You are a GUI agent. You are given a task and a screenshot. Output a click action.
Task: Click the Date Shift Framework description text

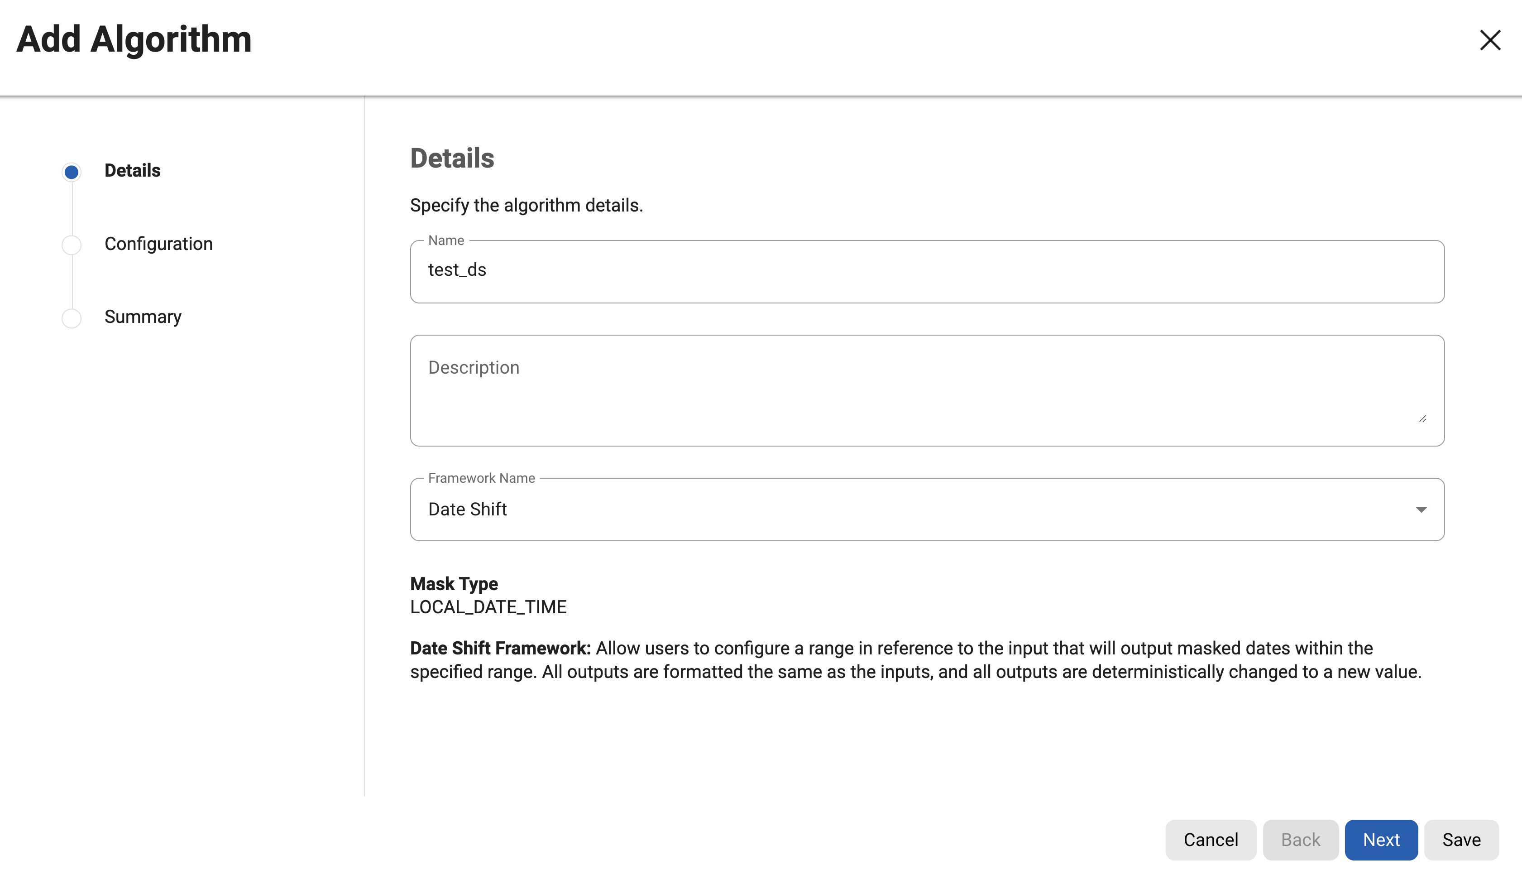click(915, 660)
